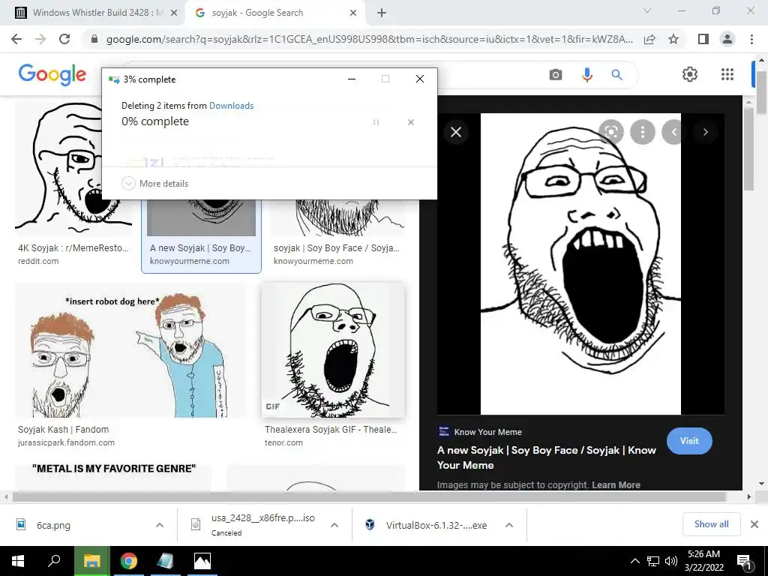Open preview image three-dot options
Viewport: 768px width, 576px height.
(643, 132)
